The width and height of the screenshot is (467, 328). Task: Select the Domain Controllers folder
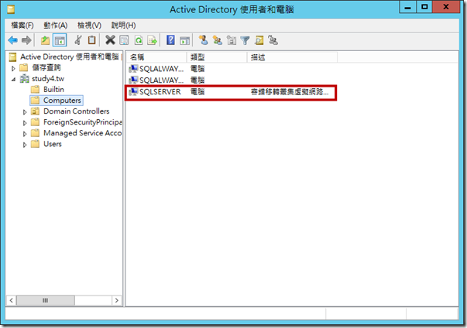tap(76, 111)
